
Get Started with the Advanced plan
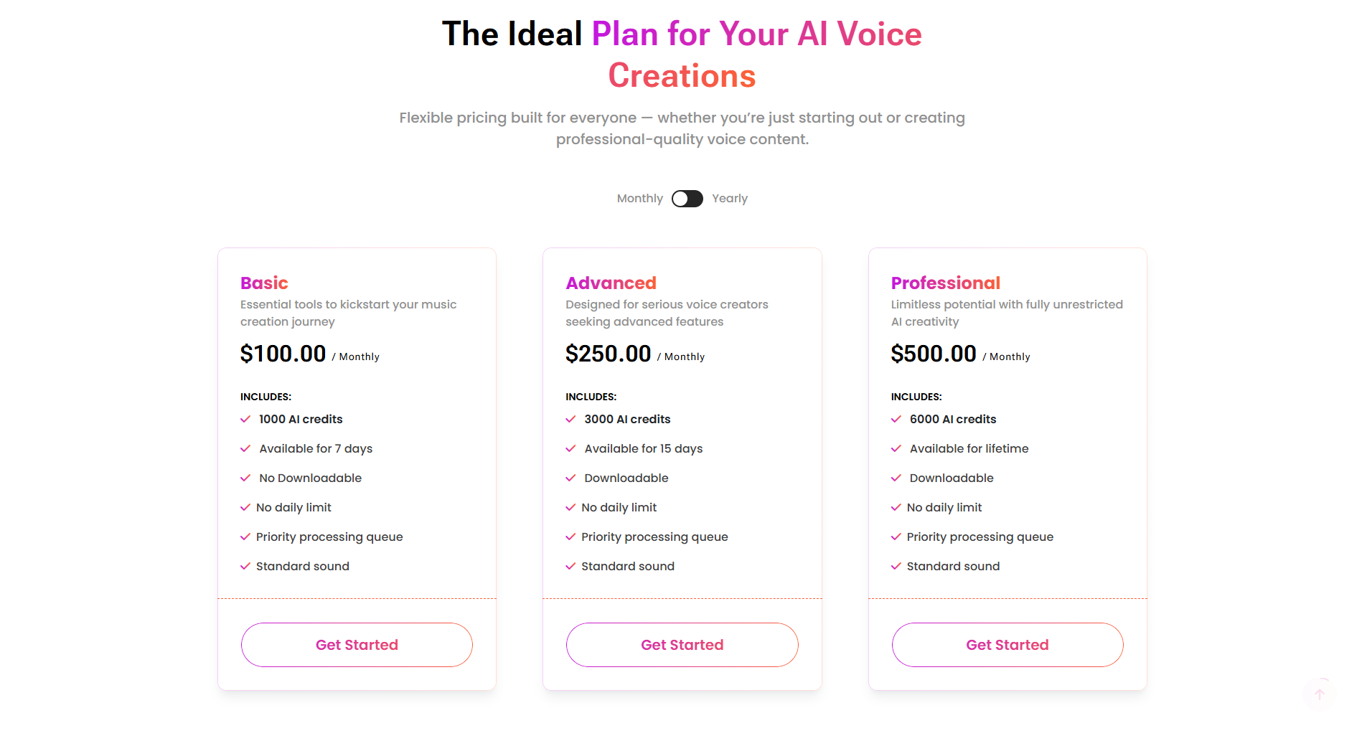point(682,645)
